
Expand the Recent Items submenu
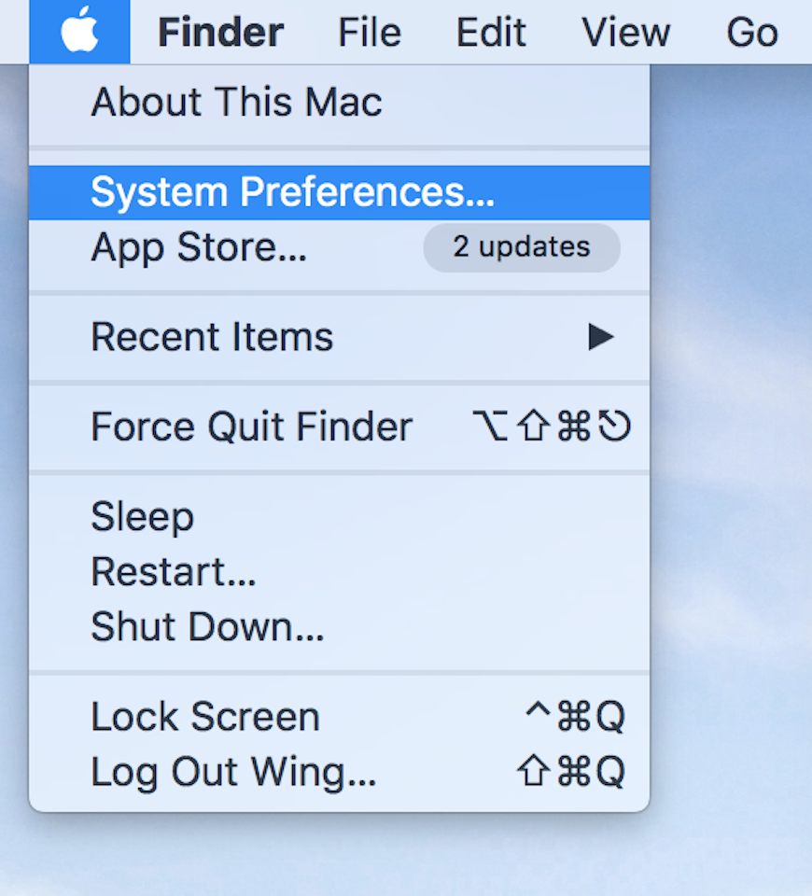coord(211,336)
